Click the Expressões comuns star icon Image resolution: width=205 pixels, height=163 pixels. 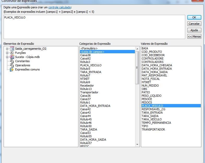12,69
